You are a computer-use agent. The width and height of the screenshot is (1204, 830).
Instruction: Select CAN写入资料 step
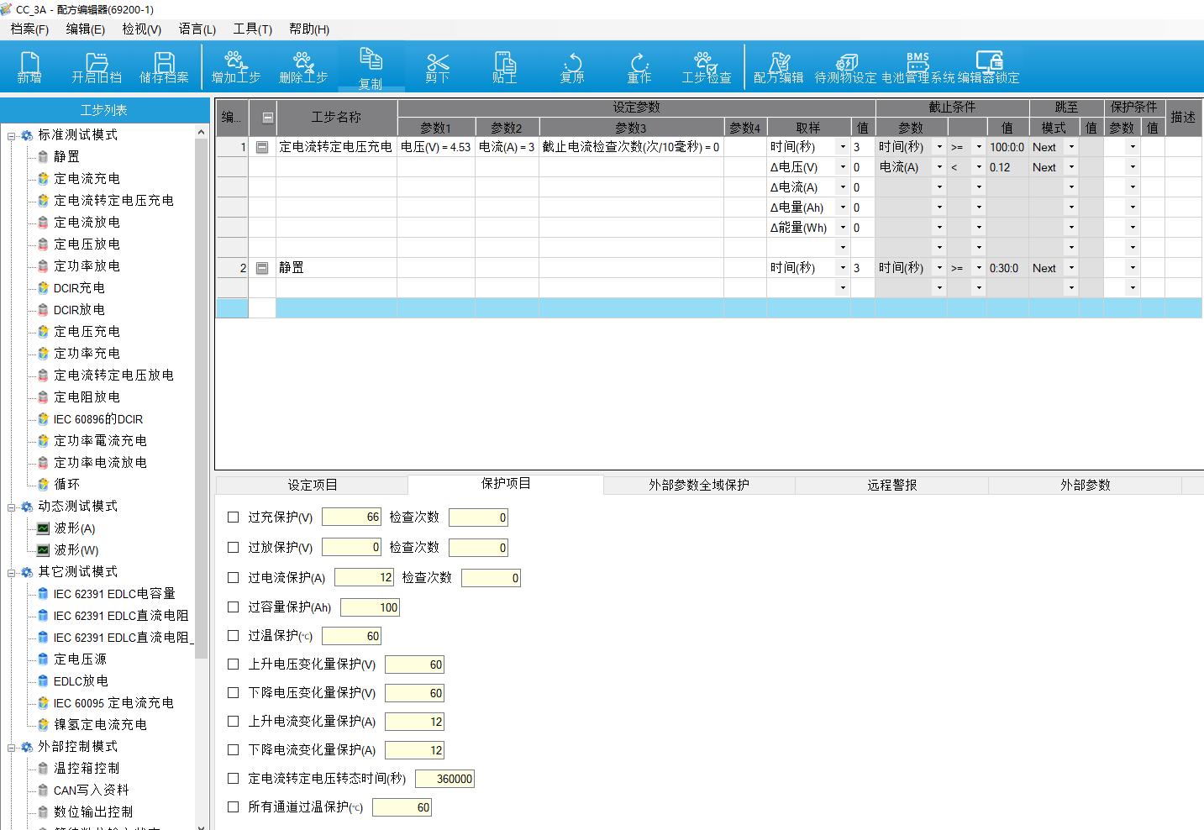pyautogui.click(x=91, y=791)
